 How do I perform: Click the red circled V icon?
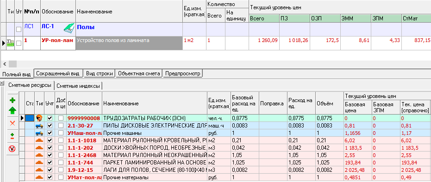[x=12, y=149]
